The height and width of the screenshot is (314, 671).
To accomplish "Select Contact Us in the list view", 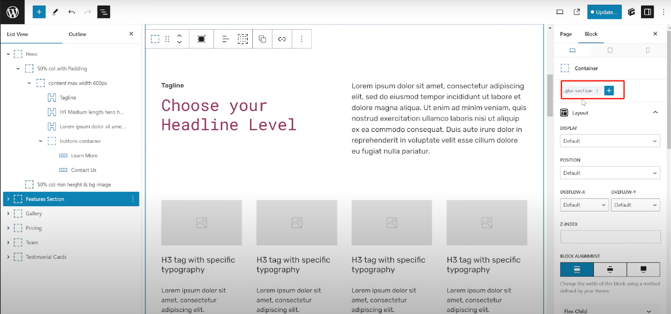I will 84,170.
